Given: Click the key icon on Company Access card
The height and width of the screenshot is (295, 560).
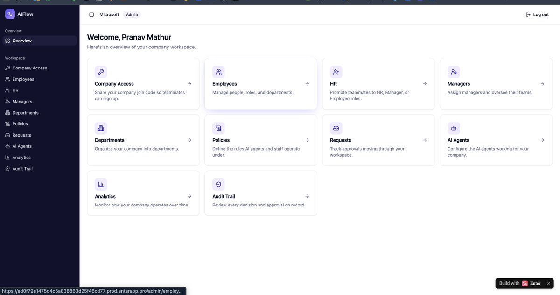Looking at the screenshot, I should coord(101,72).
